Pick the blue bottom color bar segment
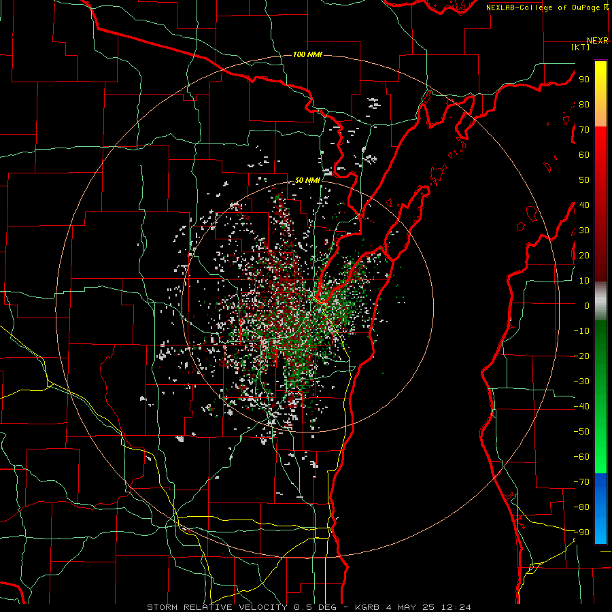The image size is (612, 612). (x=600, y=508)
